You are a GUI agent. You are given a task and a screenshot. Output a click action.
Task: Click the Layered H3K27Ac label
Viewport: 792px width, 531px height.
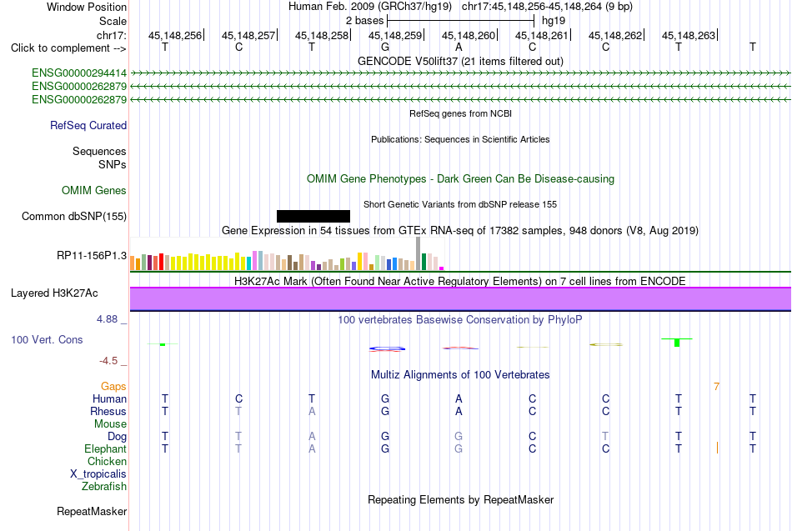[54, 293]
